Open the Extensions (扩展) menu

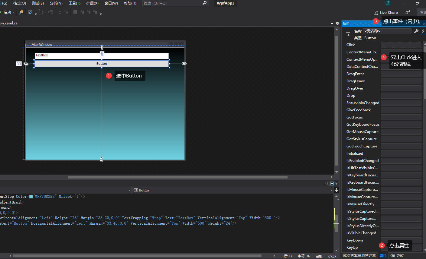pyautogui.click(x=93, y=3)
